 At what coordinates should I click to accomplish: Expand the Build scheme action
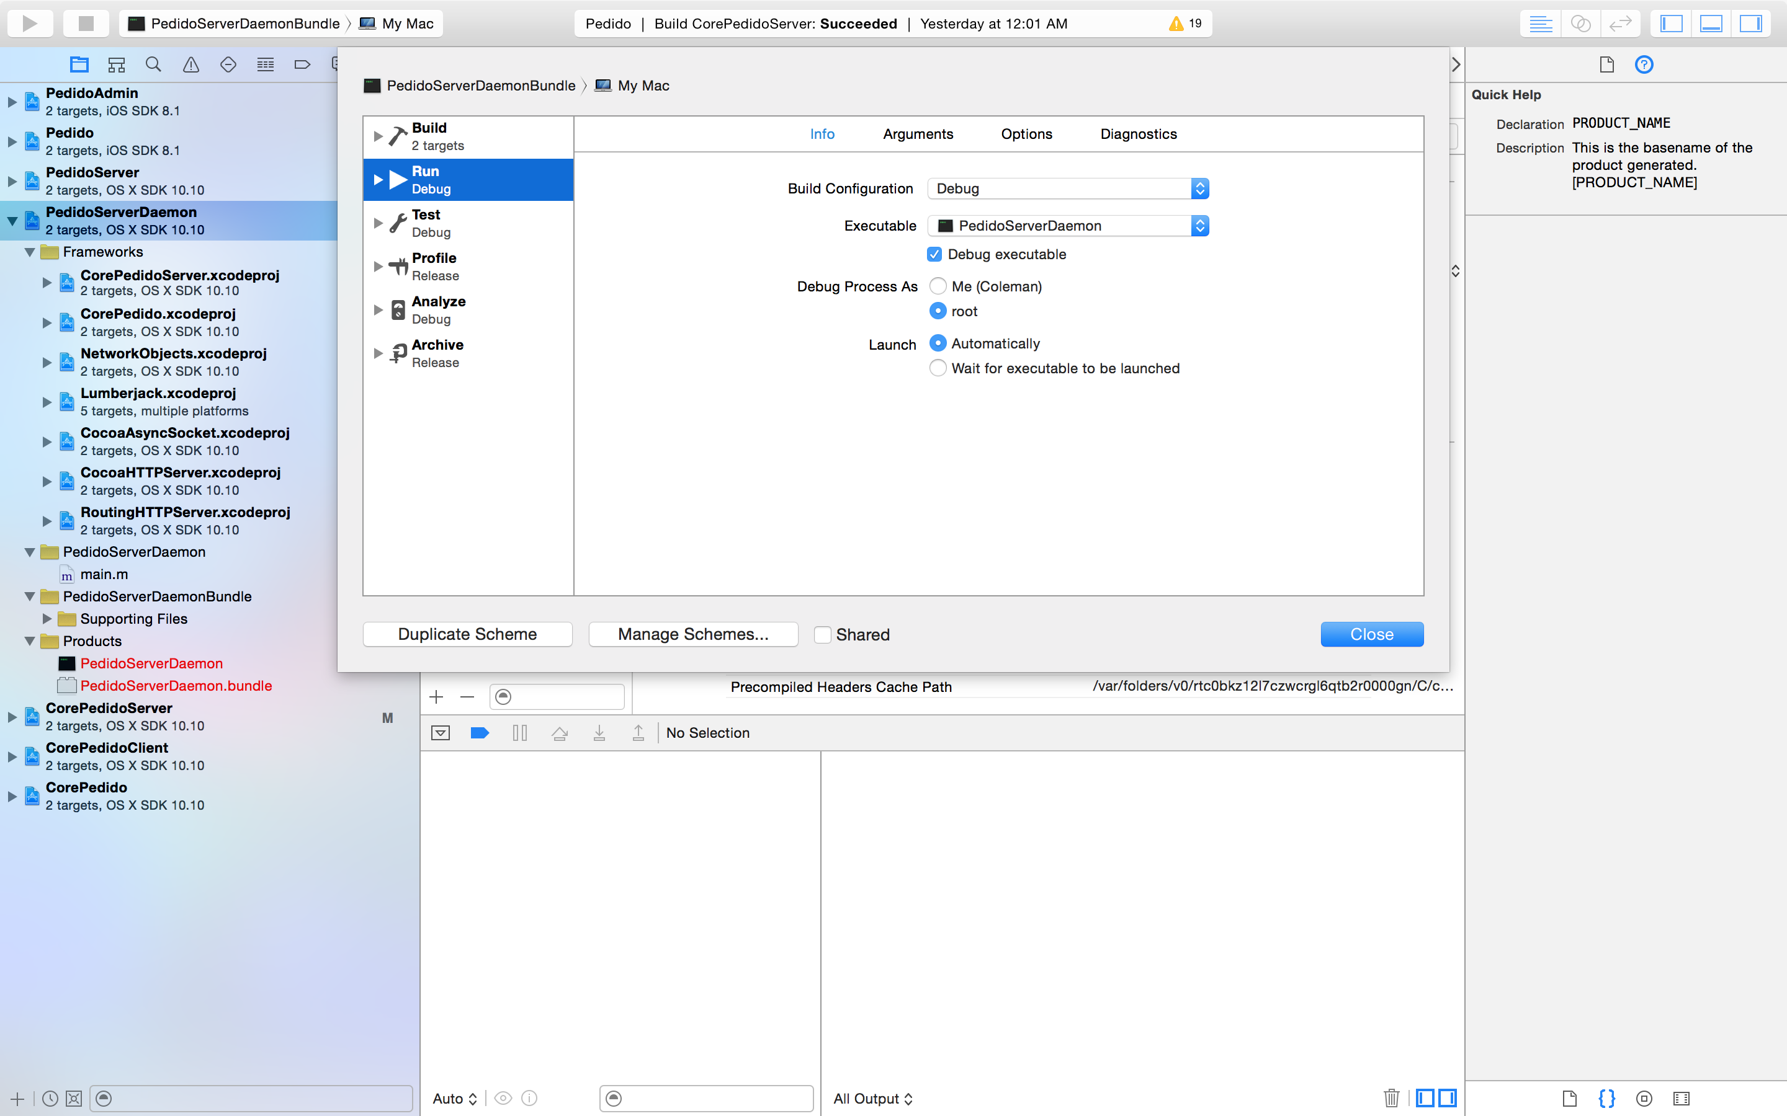(x=378, y=136)
